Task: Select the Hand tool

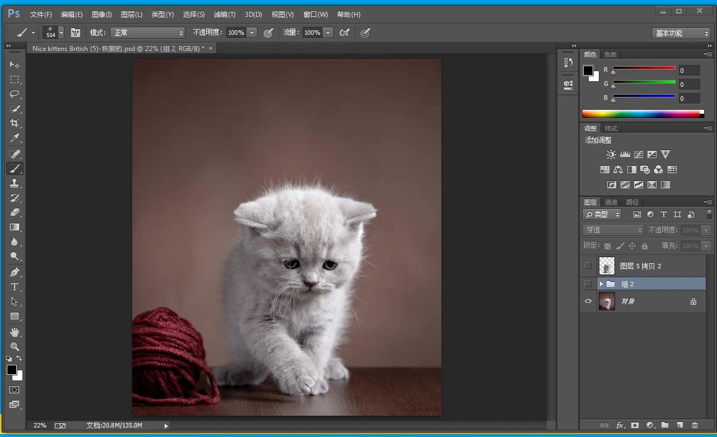Action: (x=15, y=332)
